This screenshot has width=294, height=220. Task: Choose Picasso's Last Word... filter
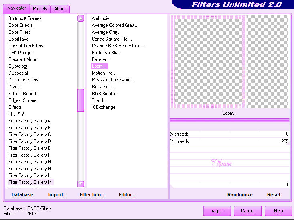click(113, 80)
